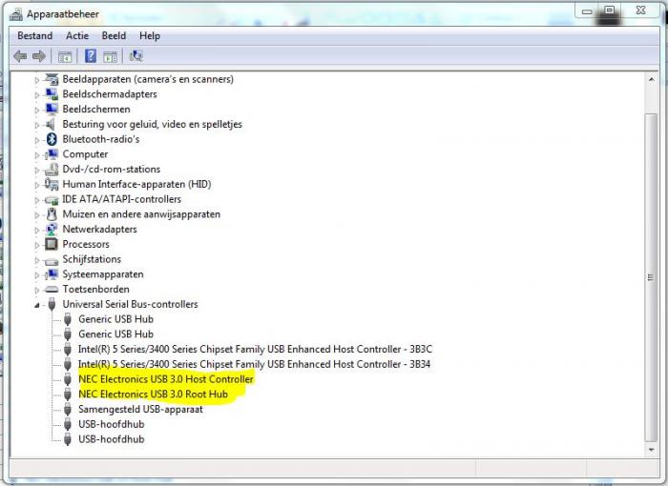Click the Help question mark toolbar icon

pos(91,56)
